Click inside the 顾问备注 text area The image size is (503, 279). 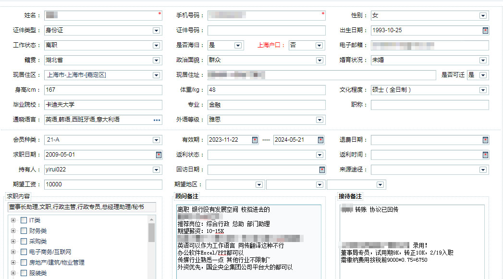click(x=248, y=242)
